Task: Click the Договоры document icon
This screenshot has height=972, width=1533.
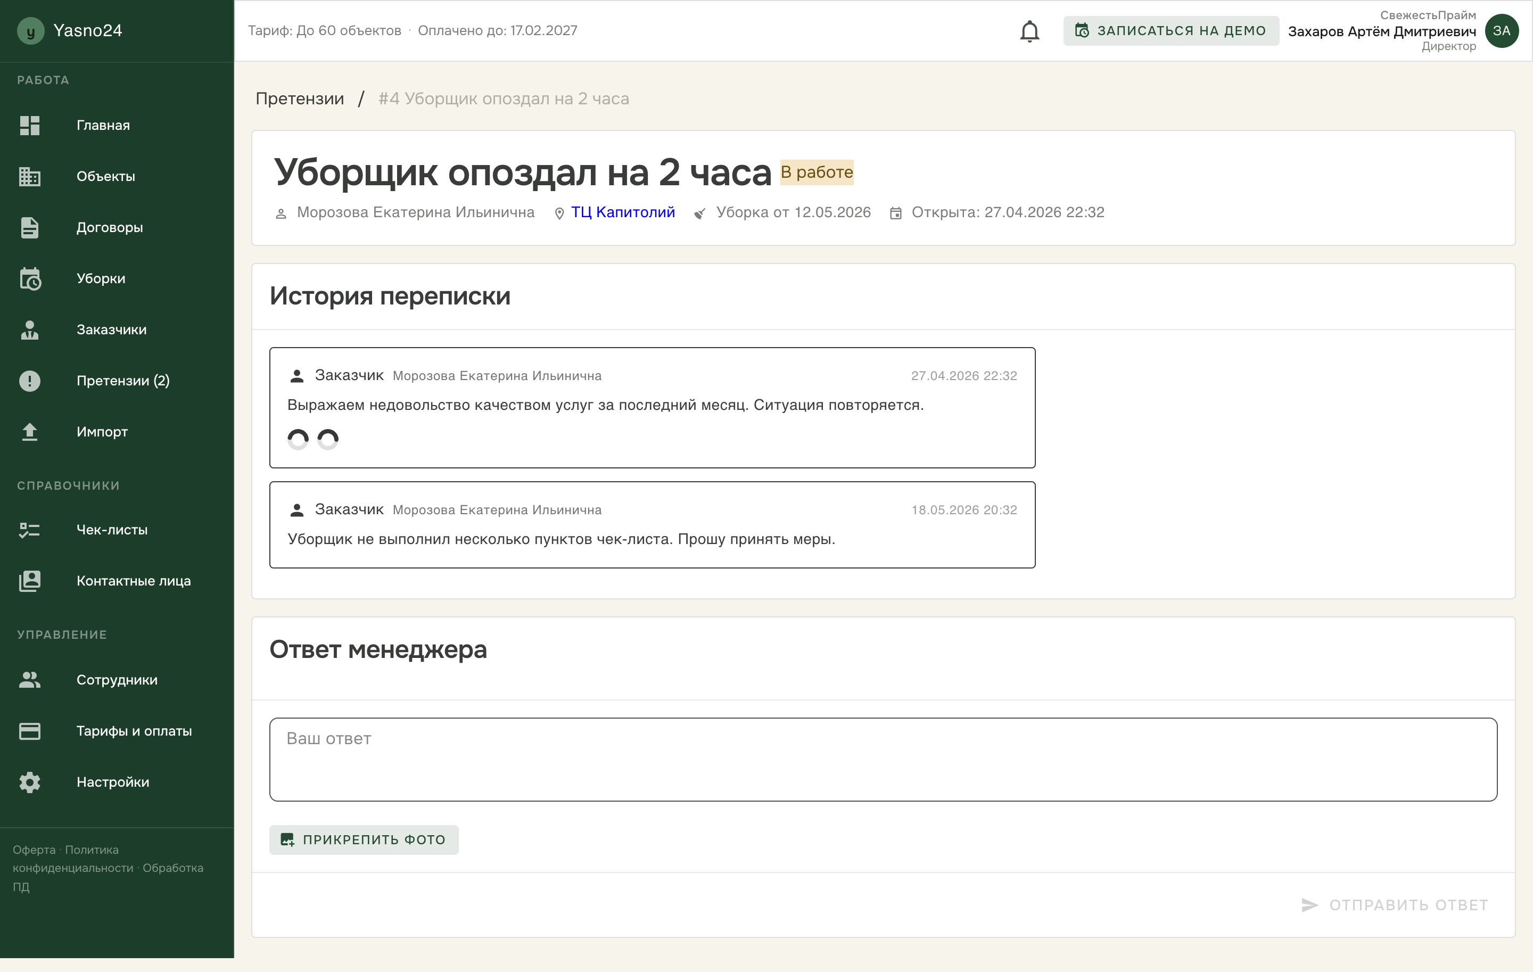Action: [29, 227]
